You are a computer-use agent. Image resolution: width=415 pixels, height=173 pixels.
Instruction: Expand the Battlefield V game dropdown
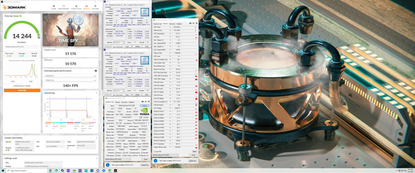[70, 76]
